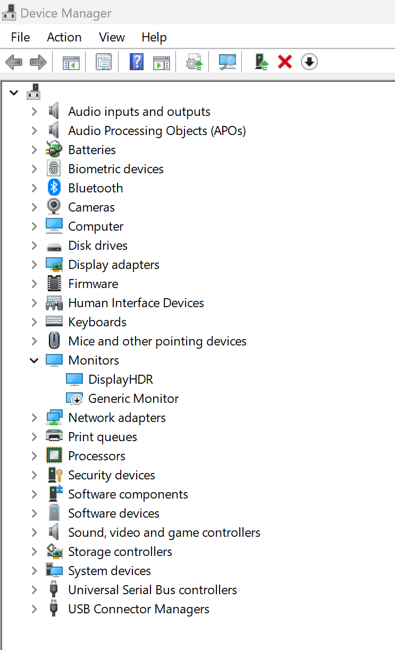The width and height of the screenshot is (395, 650).
Task: Expand Audio Processing Objects (APOs)
Action: [34, 130]
